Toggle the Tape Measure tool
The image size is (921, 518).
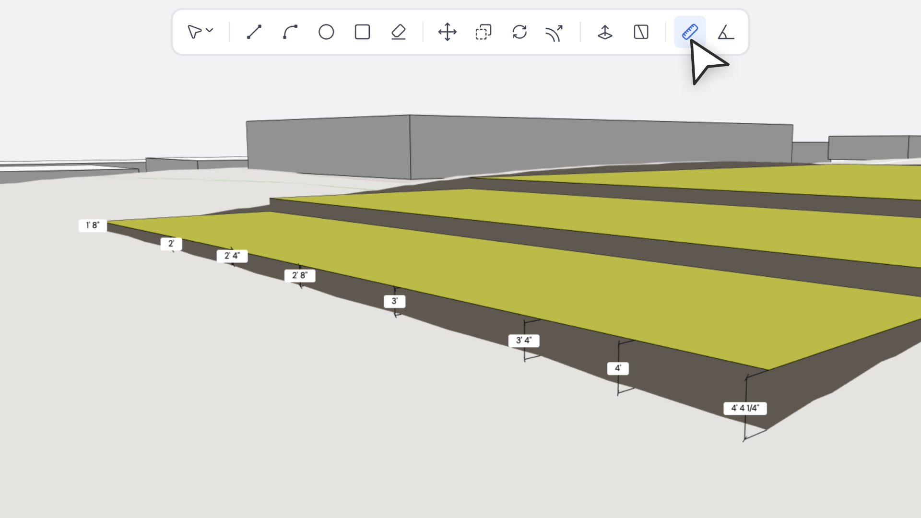[689, 32]
